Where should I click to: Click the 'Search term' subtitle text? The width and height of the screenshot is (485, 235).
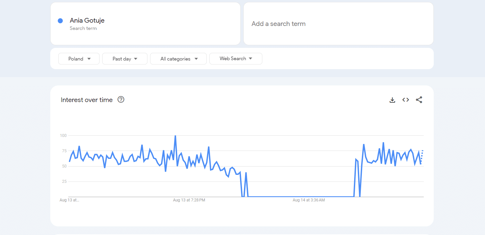coord(83,29)
